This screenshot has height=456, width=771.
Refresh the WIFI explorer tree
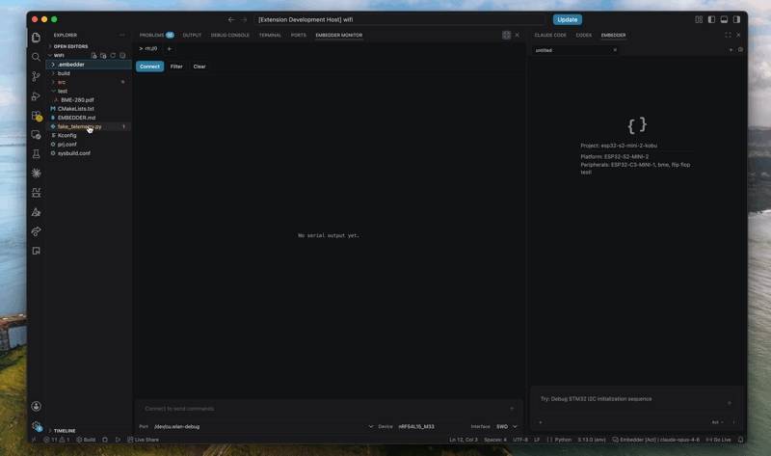[x=113, y=56]
